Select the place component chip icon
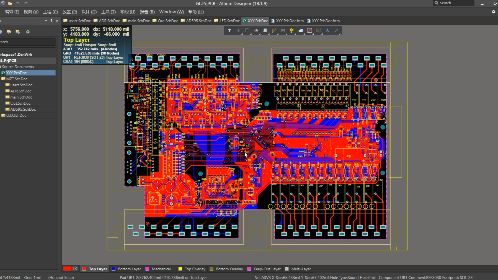 click(265, 30)
